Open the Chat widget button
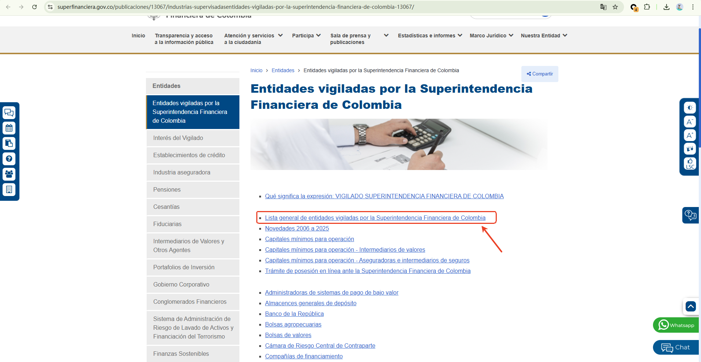This screenshot has width=701, height=362. coord(676,347)
